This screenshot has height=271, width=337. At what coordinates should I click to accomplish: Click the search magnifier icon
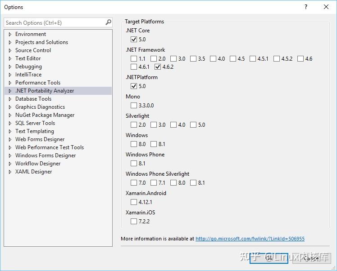tap(108, 22)
